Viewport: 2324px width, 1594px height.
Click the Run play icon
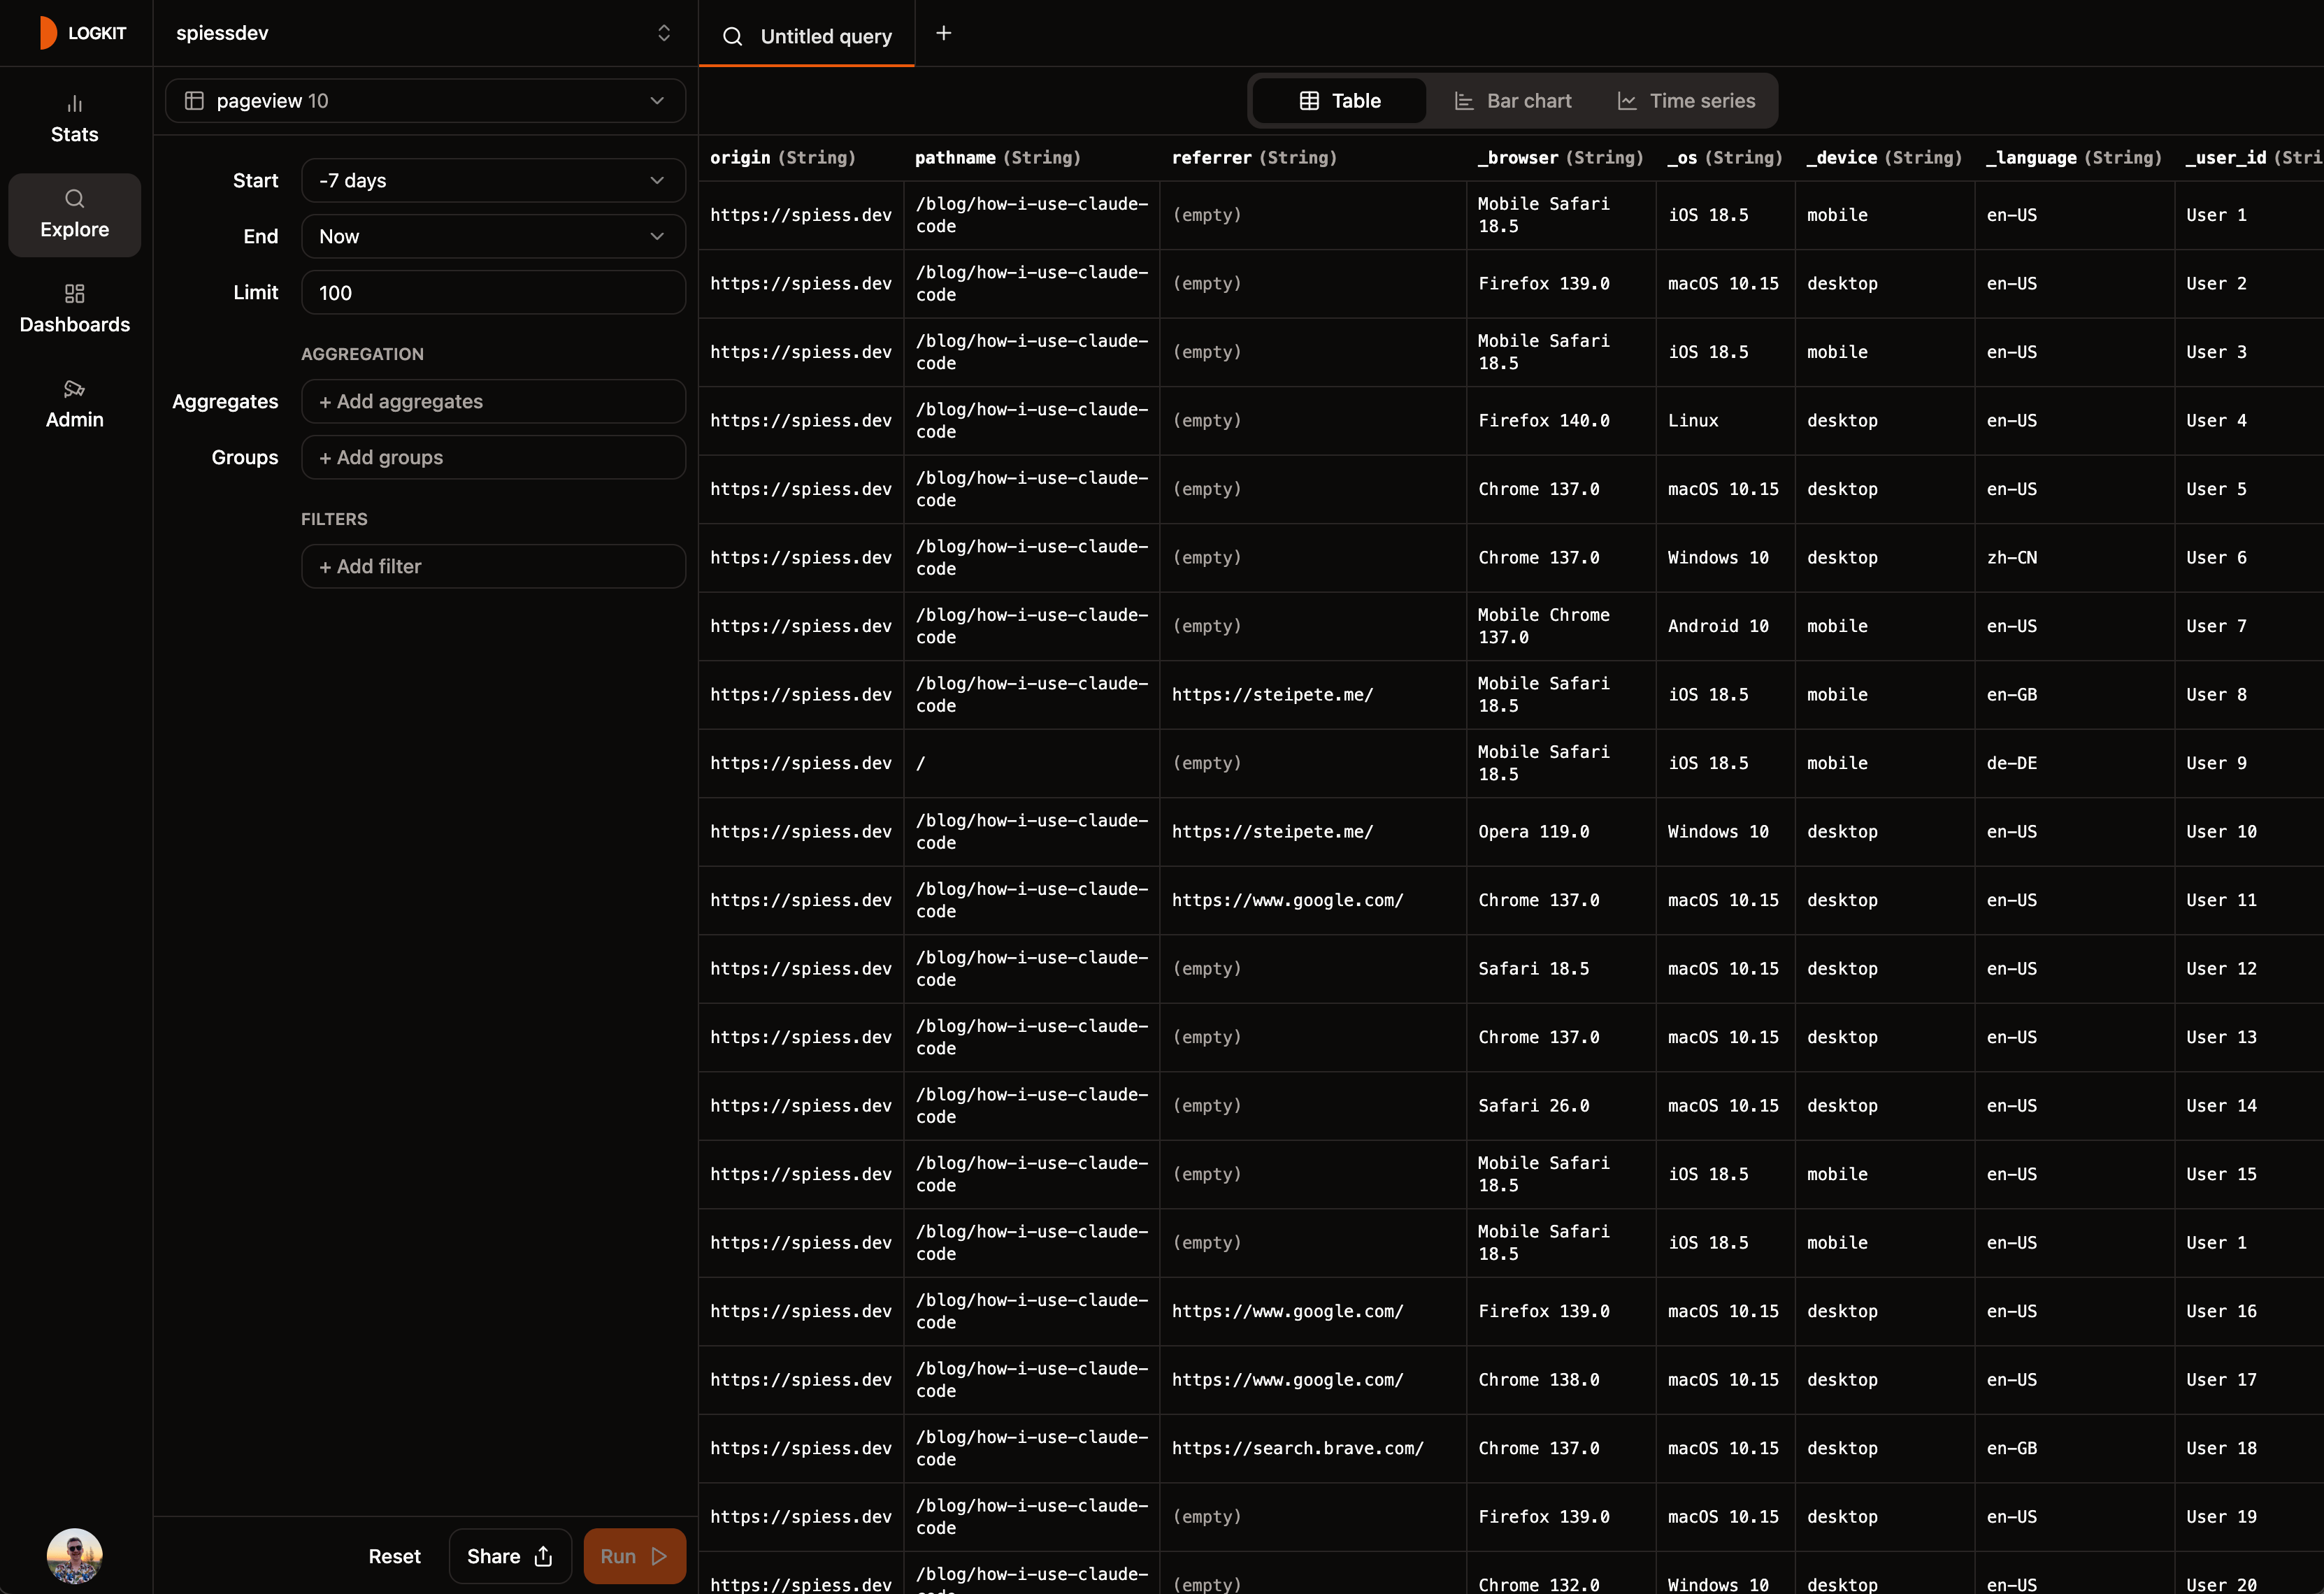point(659,1555)
